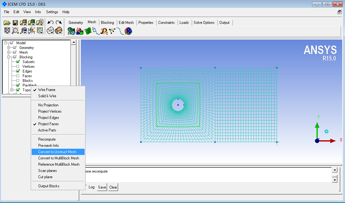Collapse the Blocking tree node
The height and width of the screenshot is (203, 345).
point(9,57)
